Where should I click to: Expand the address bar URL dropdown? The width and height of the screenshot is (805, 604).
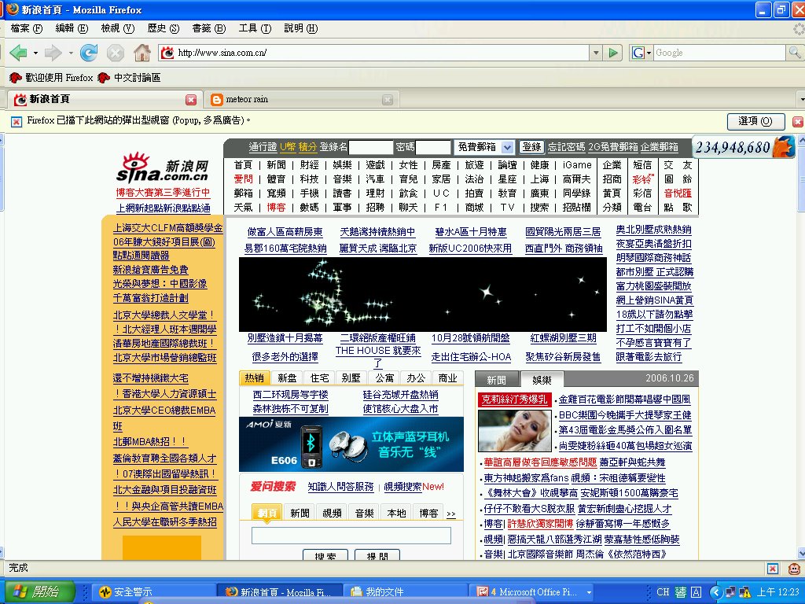click(x=596, y=53)
